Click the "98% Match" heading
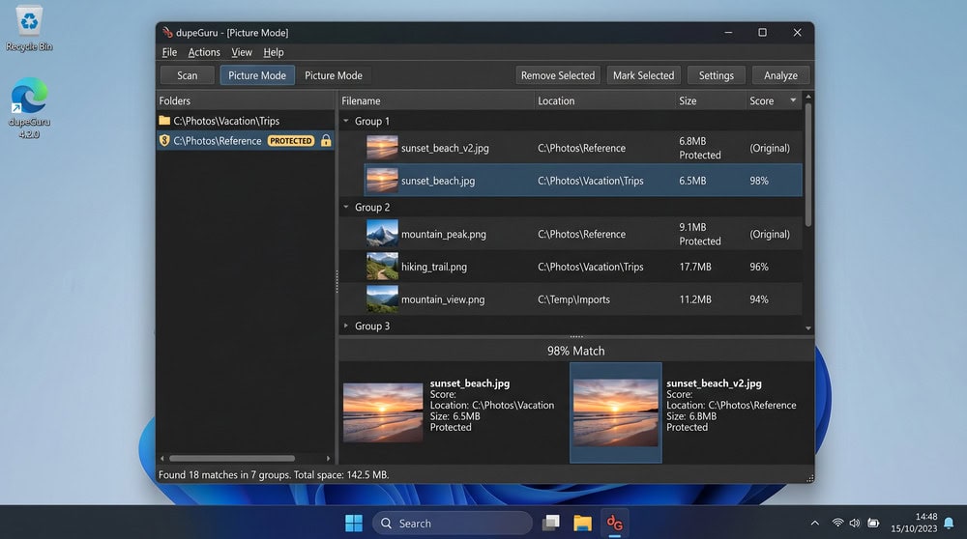This screenshot has width=967, height=539. coord(576,351)
